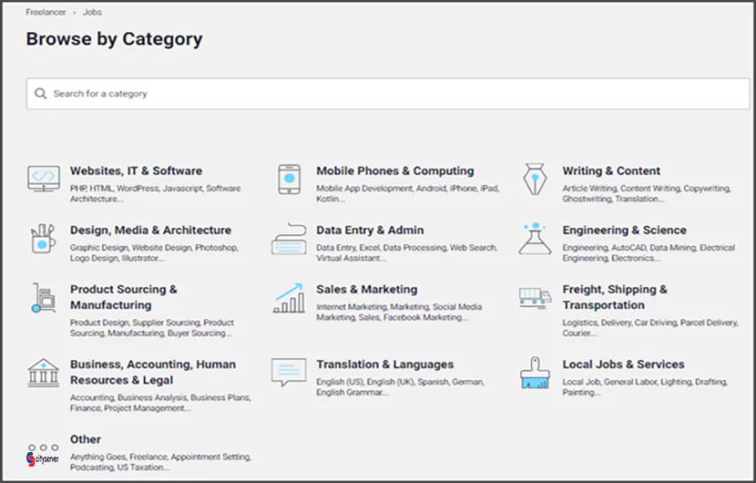Click the Local Jobs & Services paintbrush icon

click(x=536, y=373)
